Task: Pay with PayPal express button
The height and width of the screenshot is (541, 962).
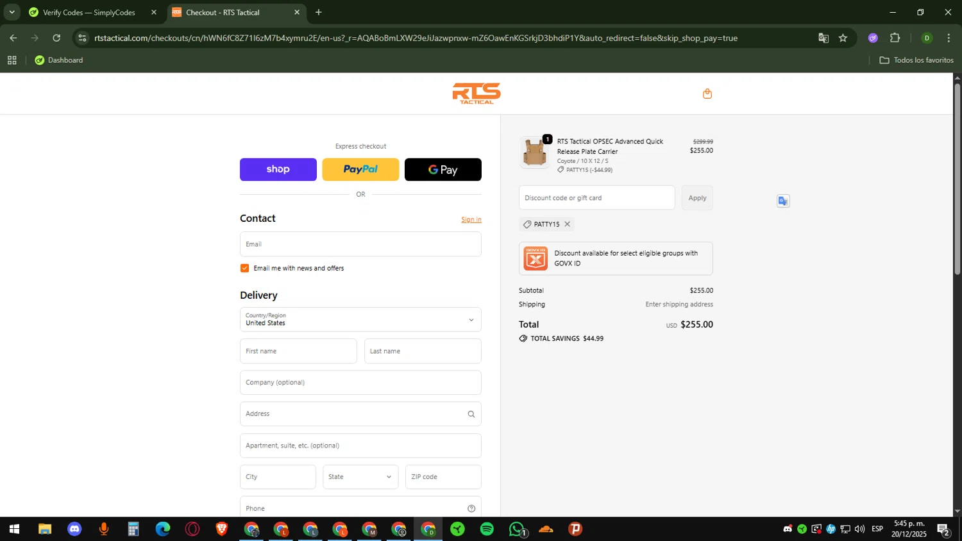Action: click(360, 170)
